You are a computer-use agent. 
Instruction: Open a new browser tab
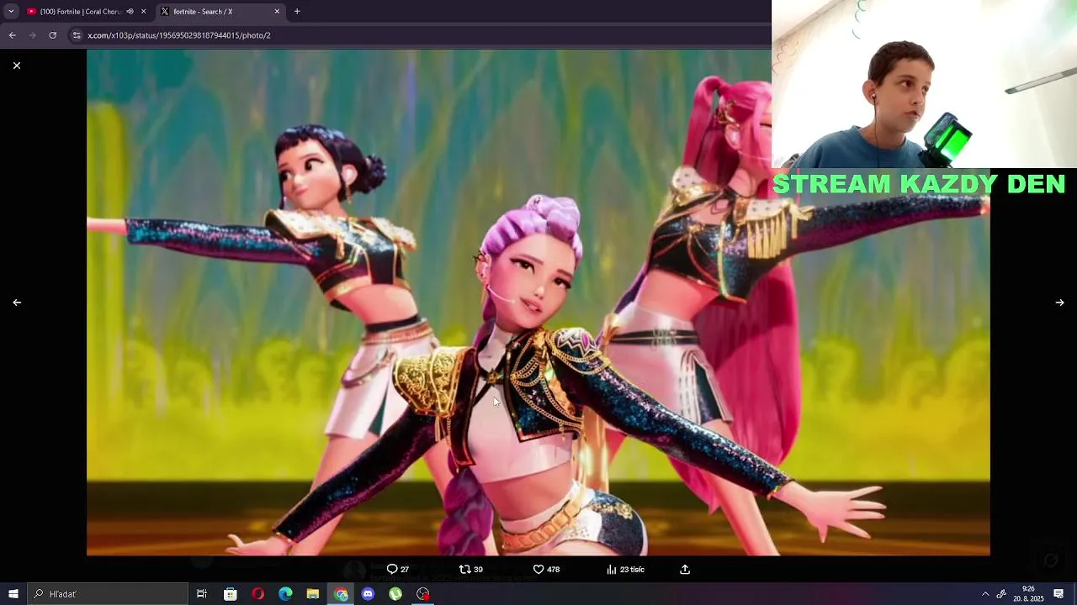[297, 12]
